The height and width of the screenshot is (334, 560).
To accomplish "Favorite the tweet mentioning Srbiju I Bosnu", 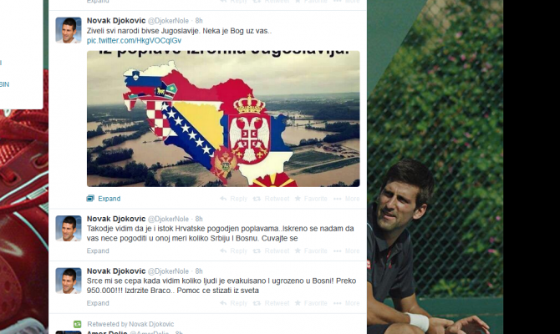I will [311, 250].
